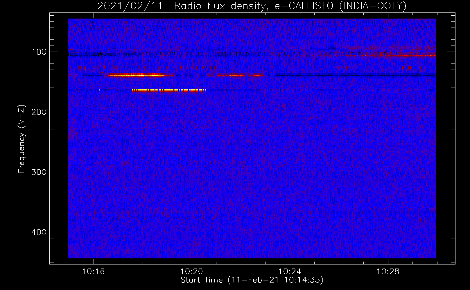Click the '300' frequency tick label

[39, 172]
